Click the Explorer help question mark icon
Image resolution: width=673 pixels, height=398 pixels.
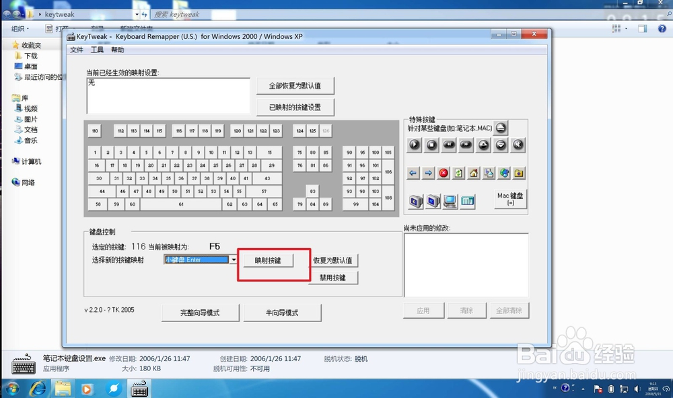point(662,29)
